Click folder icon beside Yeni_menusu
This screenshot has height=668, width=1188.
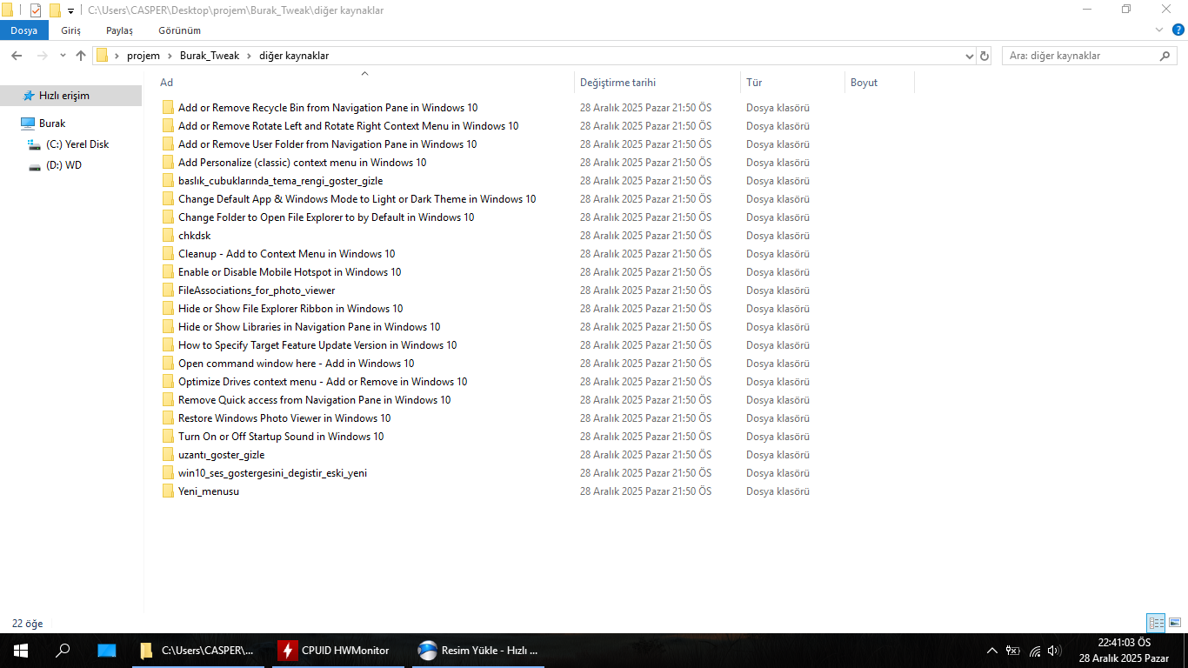pyautogui.click(x=168, y=491)
